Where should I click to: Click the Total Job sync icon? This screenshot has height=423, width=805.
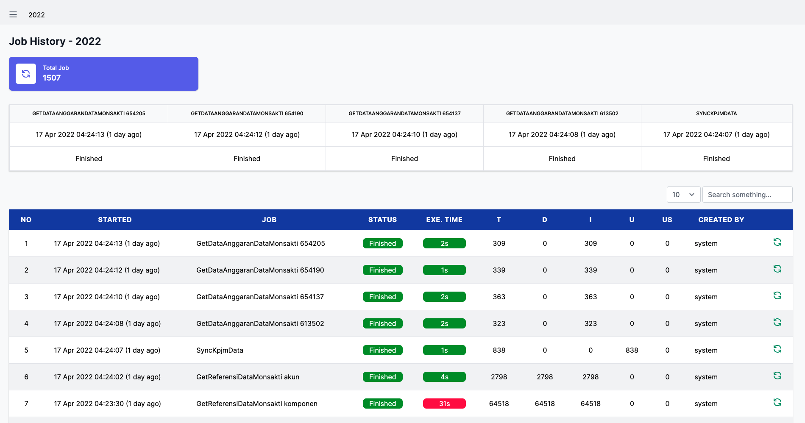pos(26,74)
